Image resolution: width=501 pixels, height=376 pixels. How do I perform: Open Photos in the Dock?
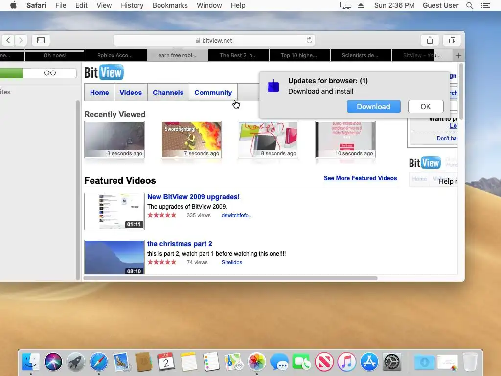point(256,362)
